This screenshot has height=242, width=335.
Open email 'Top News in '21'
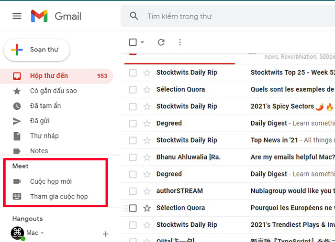(x=274, y=140)
